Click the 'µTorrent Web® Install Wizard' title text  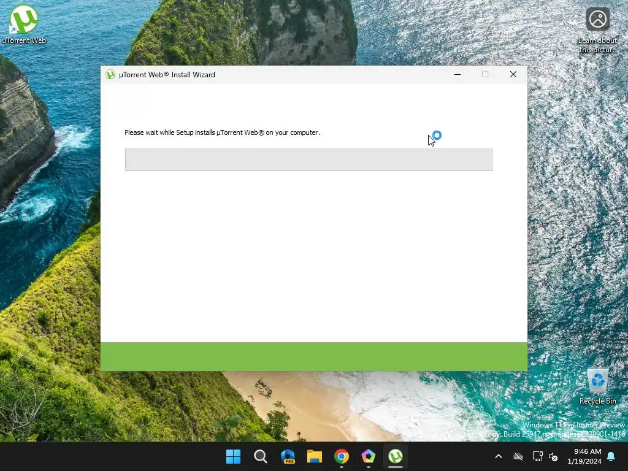point(167,75)
